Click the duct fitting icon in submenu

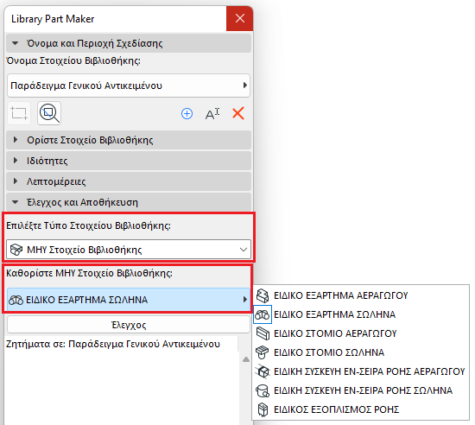pyautogui.click(x=263, y=295)
